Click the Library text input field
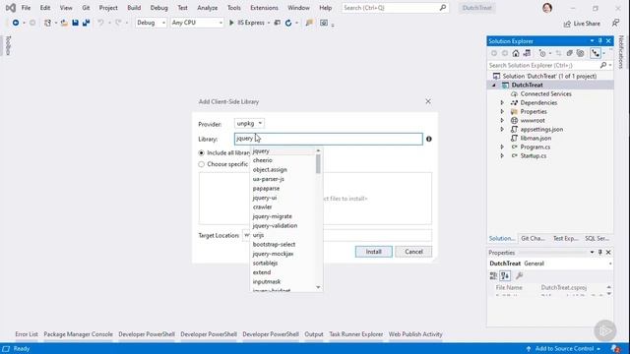This screenshot has height=354, width=630. click(328, 139)
